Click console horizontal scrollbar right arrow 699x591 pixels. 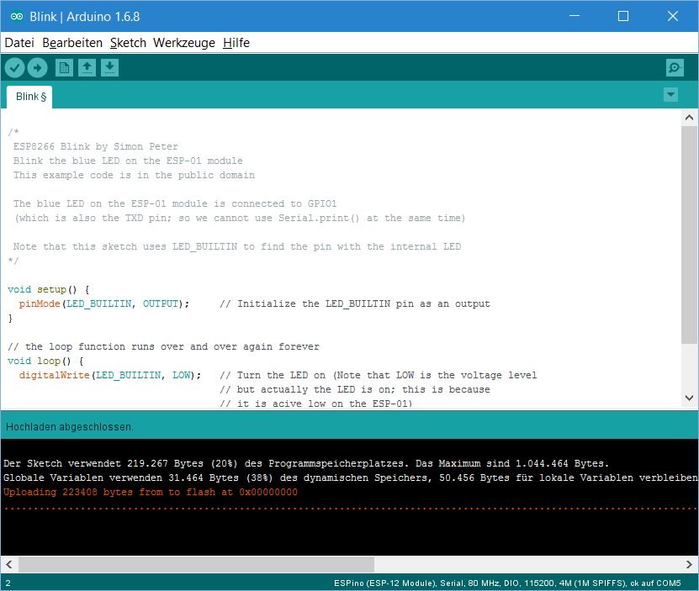[x=689, y=564]
